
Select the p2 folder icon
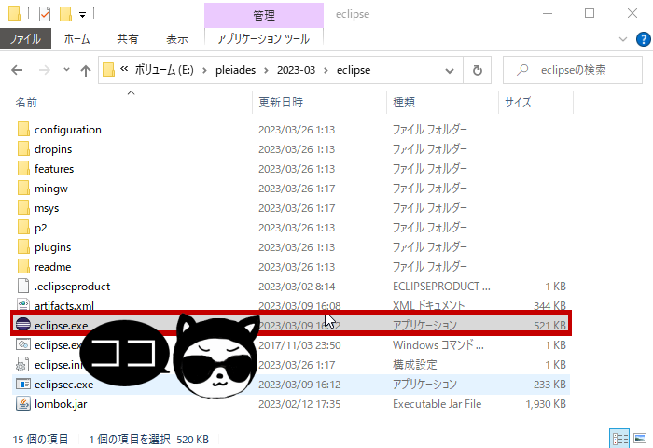(x=23, y=227)
